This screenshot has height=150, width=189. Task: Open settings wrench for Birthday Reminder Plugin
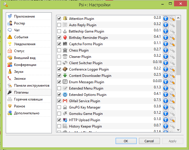[x=172, y=38]
